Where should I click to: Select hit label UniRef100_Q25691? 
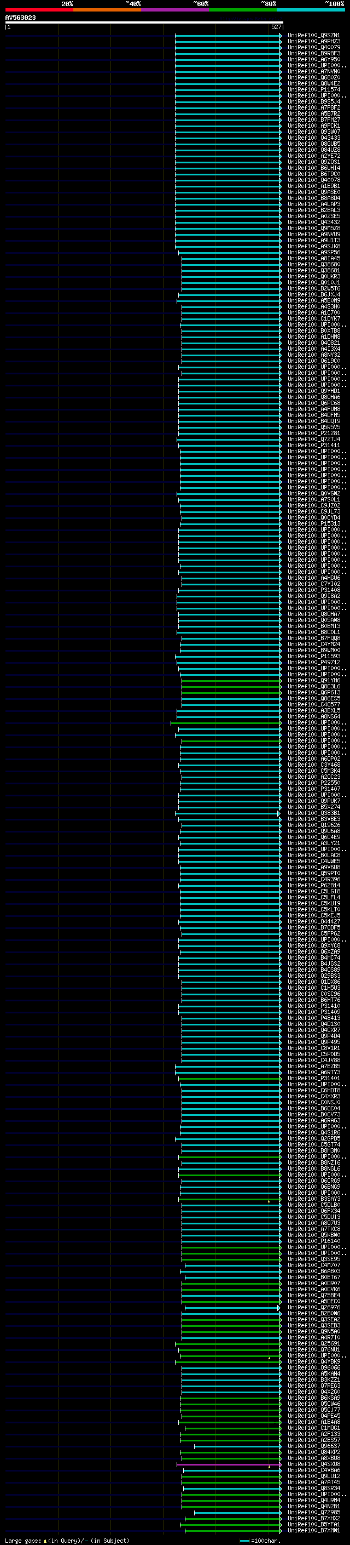314,1343
